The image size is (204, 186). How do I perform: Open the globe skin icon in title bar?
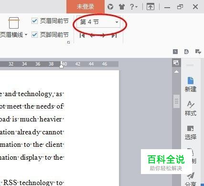click(110, 7)
